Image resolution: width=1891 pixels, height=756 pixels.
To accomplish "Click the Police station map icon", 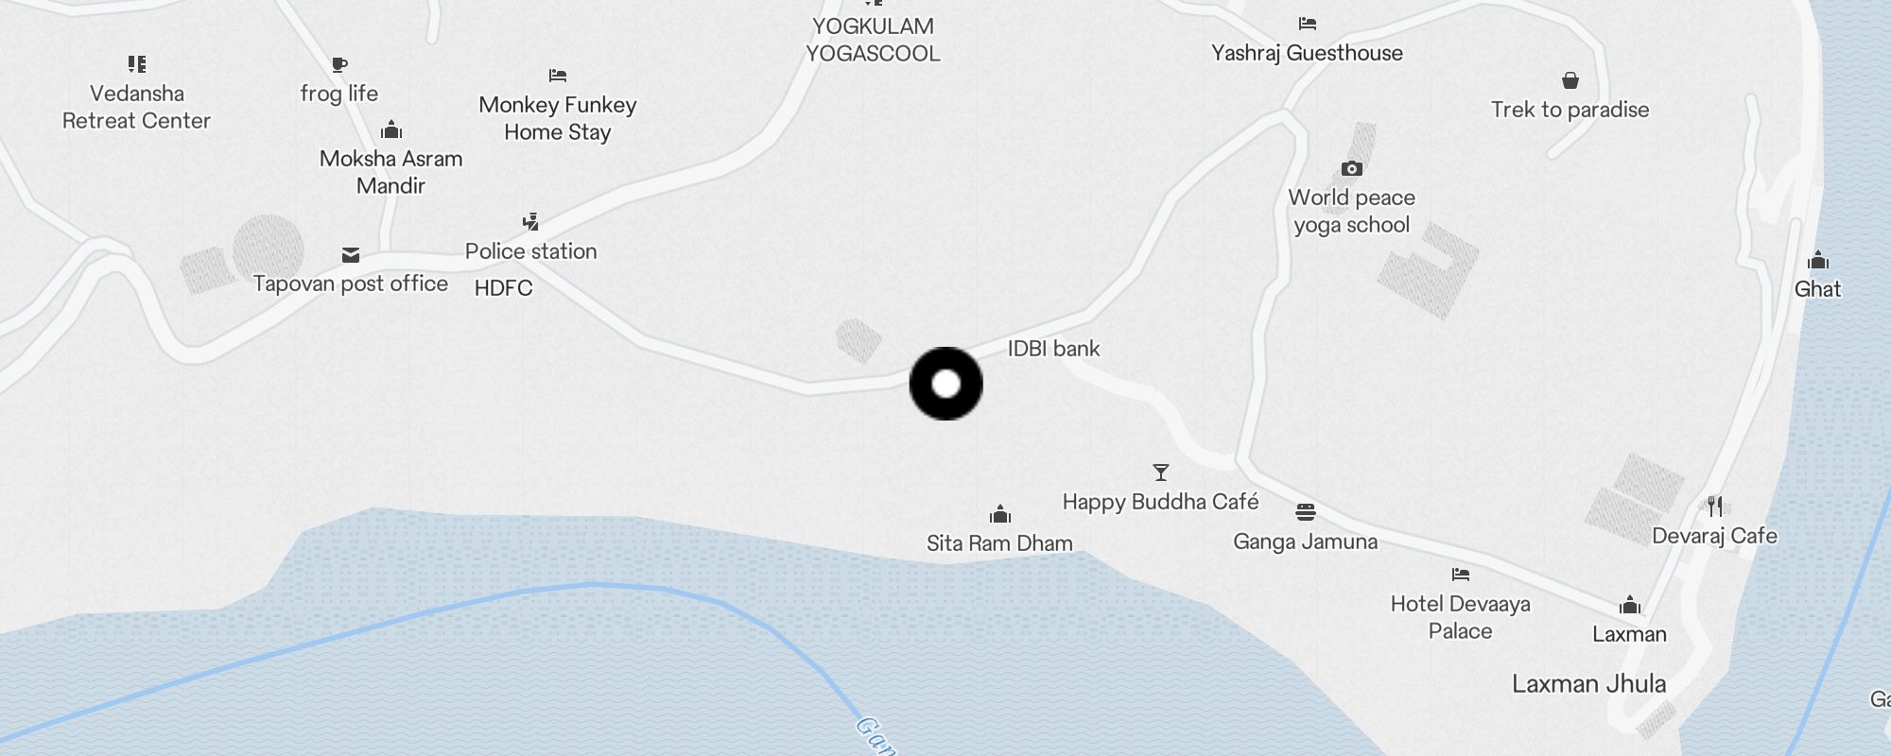I will [531, 222].
